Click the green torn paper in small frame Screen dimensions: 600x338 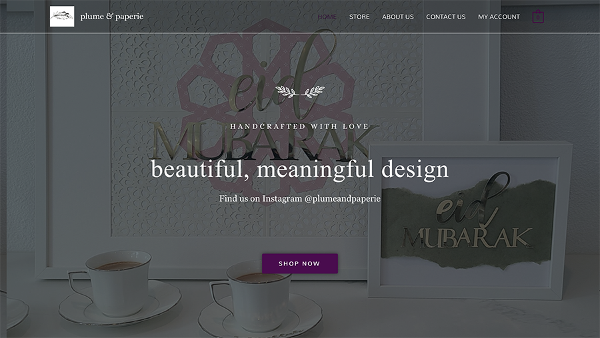pyautogui.click(x=469, y=224)
